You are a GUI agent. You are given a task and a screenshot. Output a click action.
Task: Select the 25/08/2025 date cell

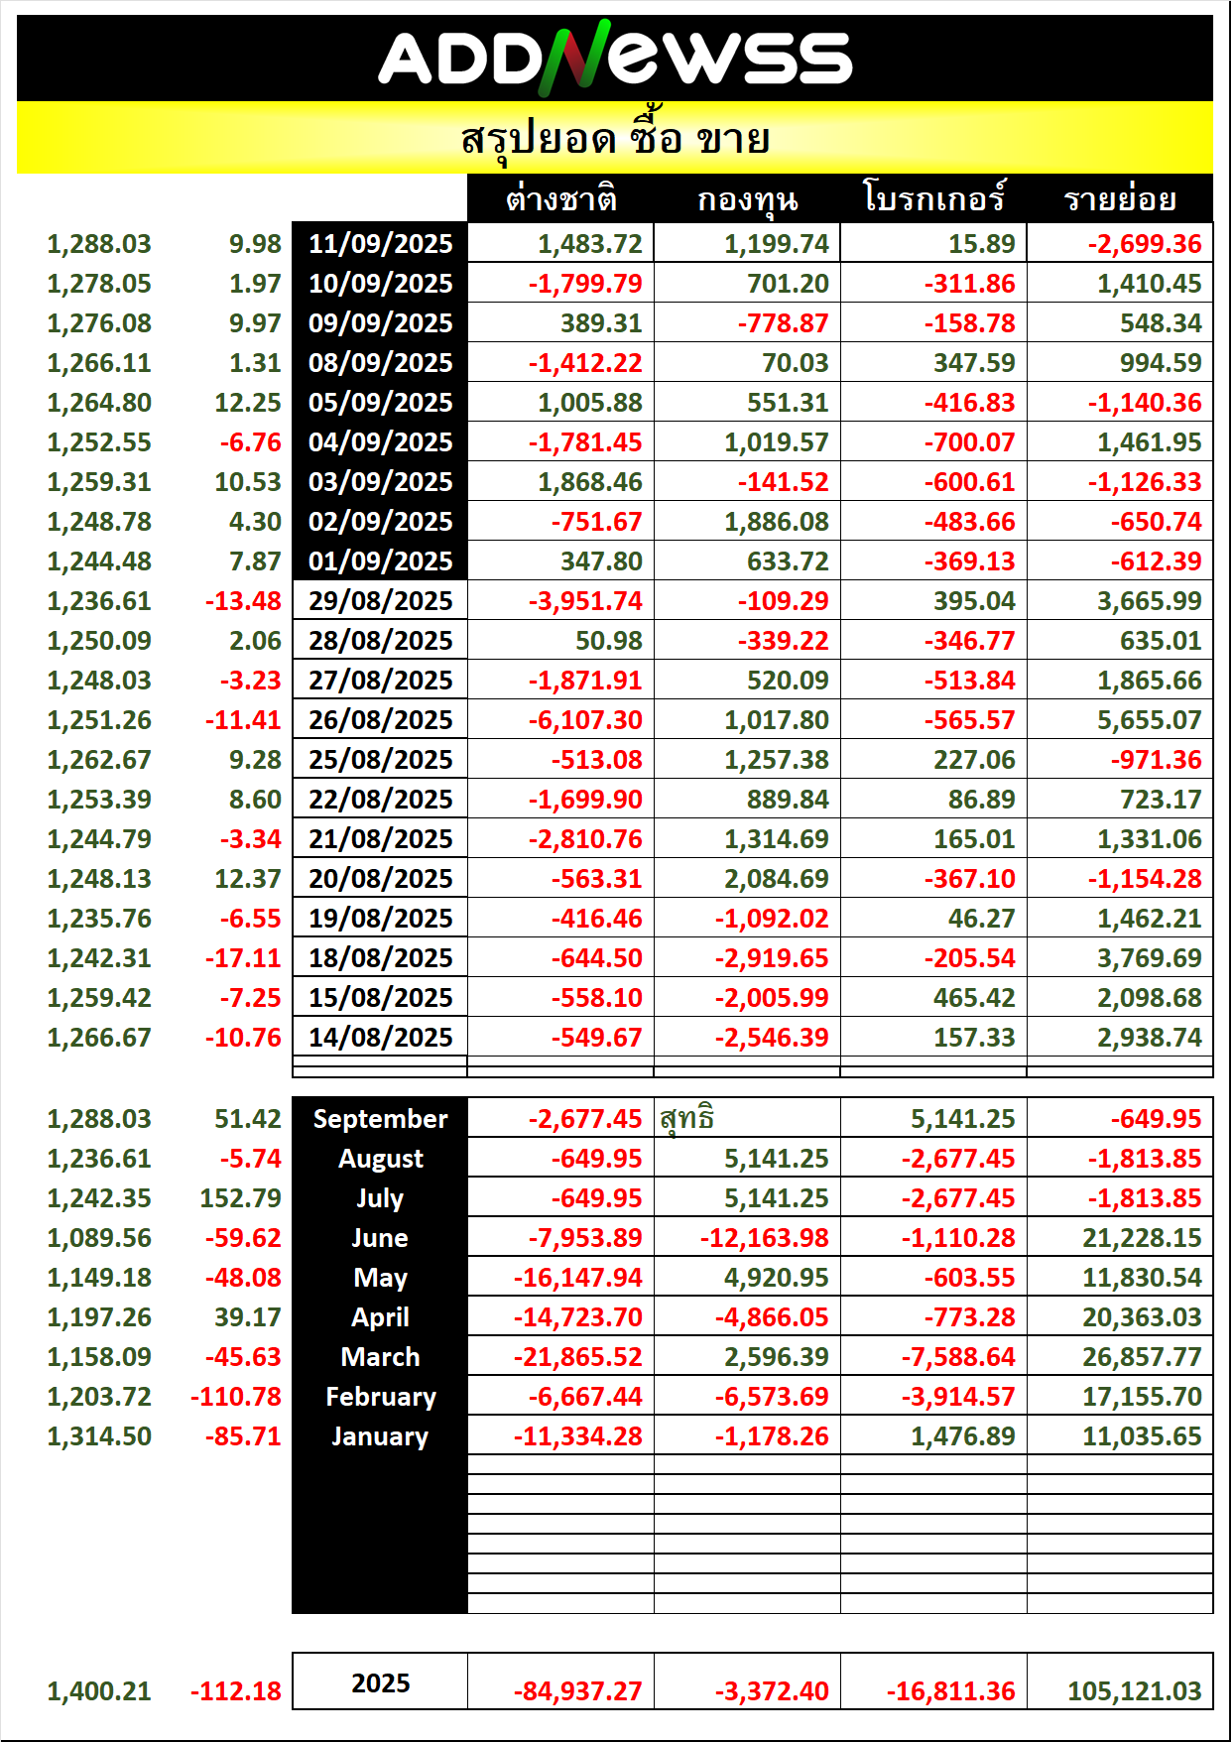click(x=380, y=759)
